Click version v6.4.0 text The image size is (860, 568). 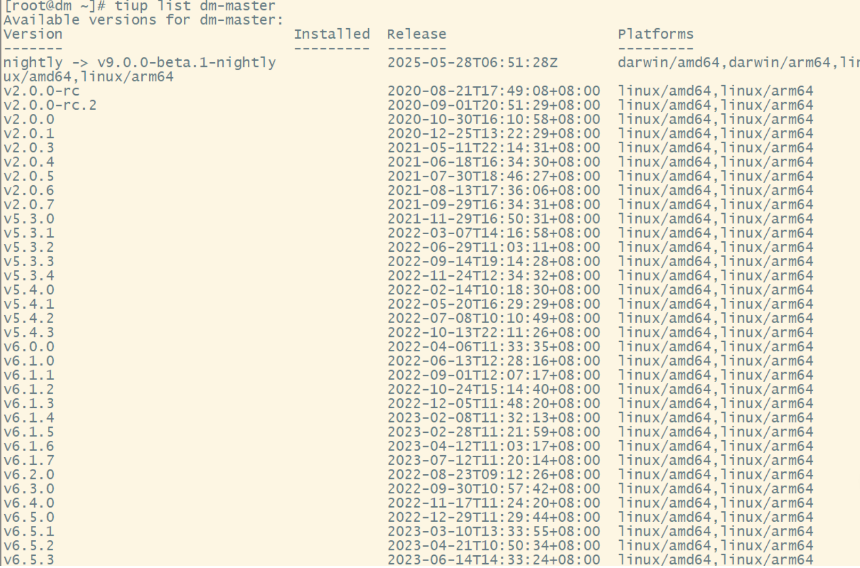(x=29, y=503)
